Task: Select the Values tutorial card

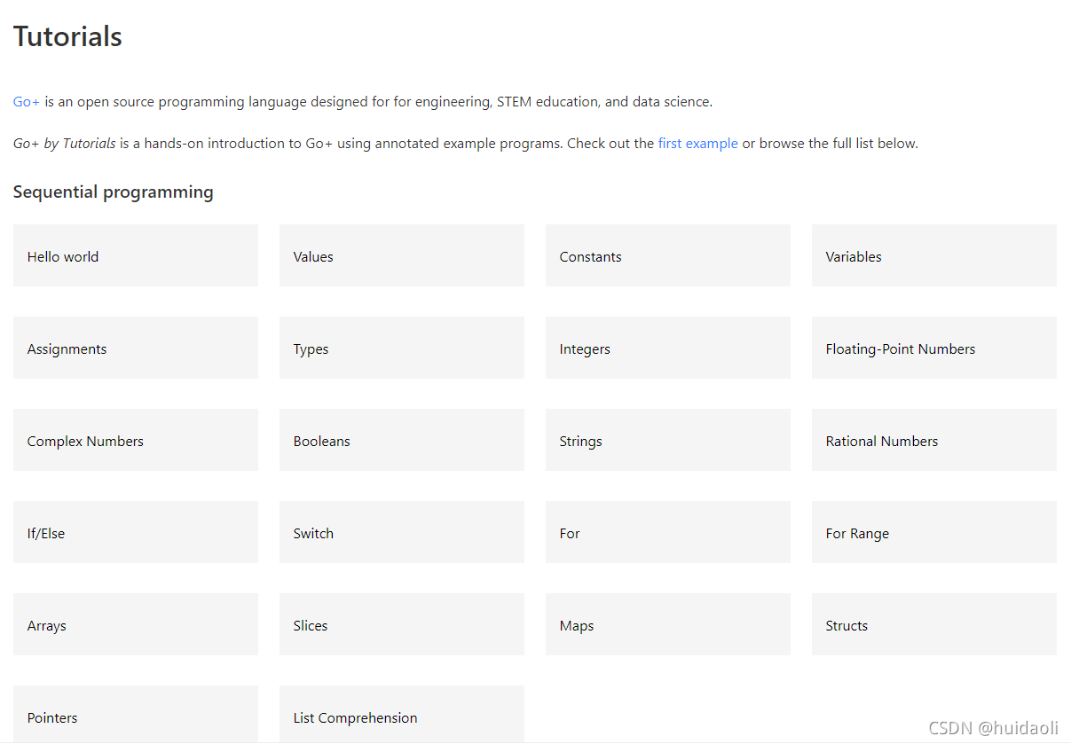Action: pyautogui.click(x=402, y=255)
